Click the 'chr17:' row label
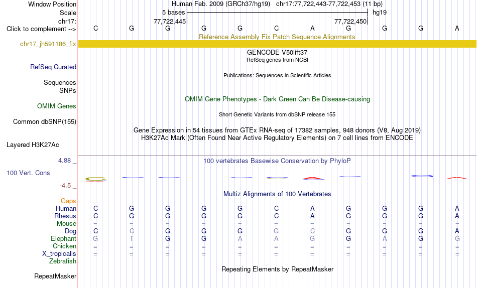Screen dimensions: 477x288 [67, 21]
